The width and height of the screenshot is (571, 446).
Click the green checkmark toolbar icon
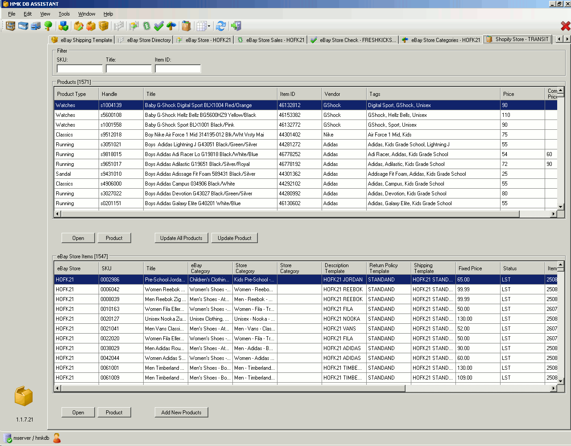point(159,26)
